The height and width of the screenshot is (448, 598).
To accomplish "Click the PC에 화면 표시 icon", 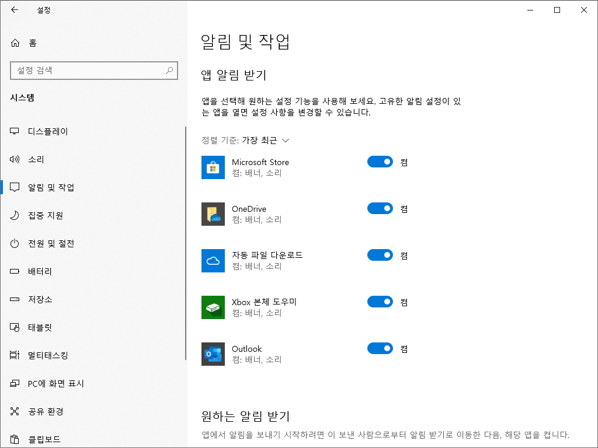I will coord(15,383).
